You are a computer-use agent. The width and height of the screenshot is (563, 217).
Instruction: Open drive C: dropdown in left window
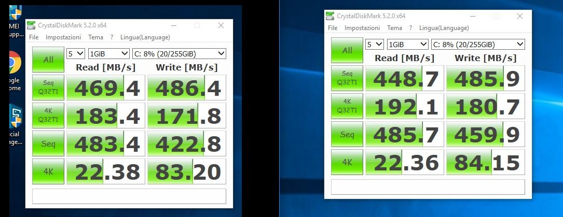point(179,54)
